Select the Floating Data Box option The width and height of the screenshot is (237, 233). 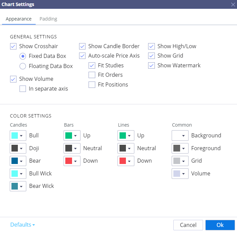click(x=23, y=66)
